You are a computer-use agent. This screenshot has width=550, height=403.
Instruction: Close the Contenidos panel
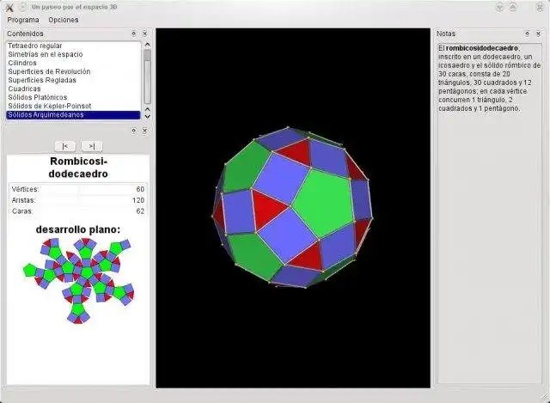click(144, 34)
